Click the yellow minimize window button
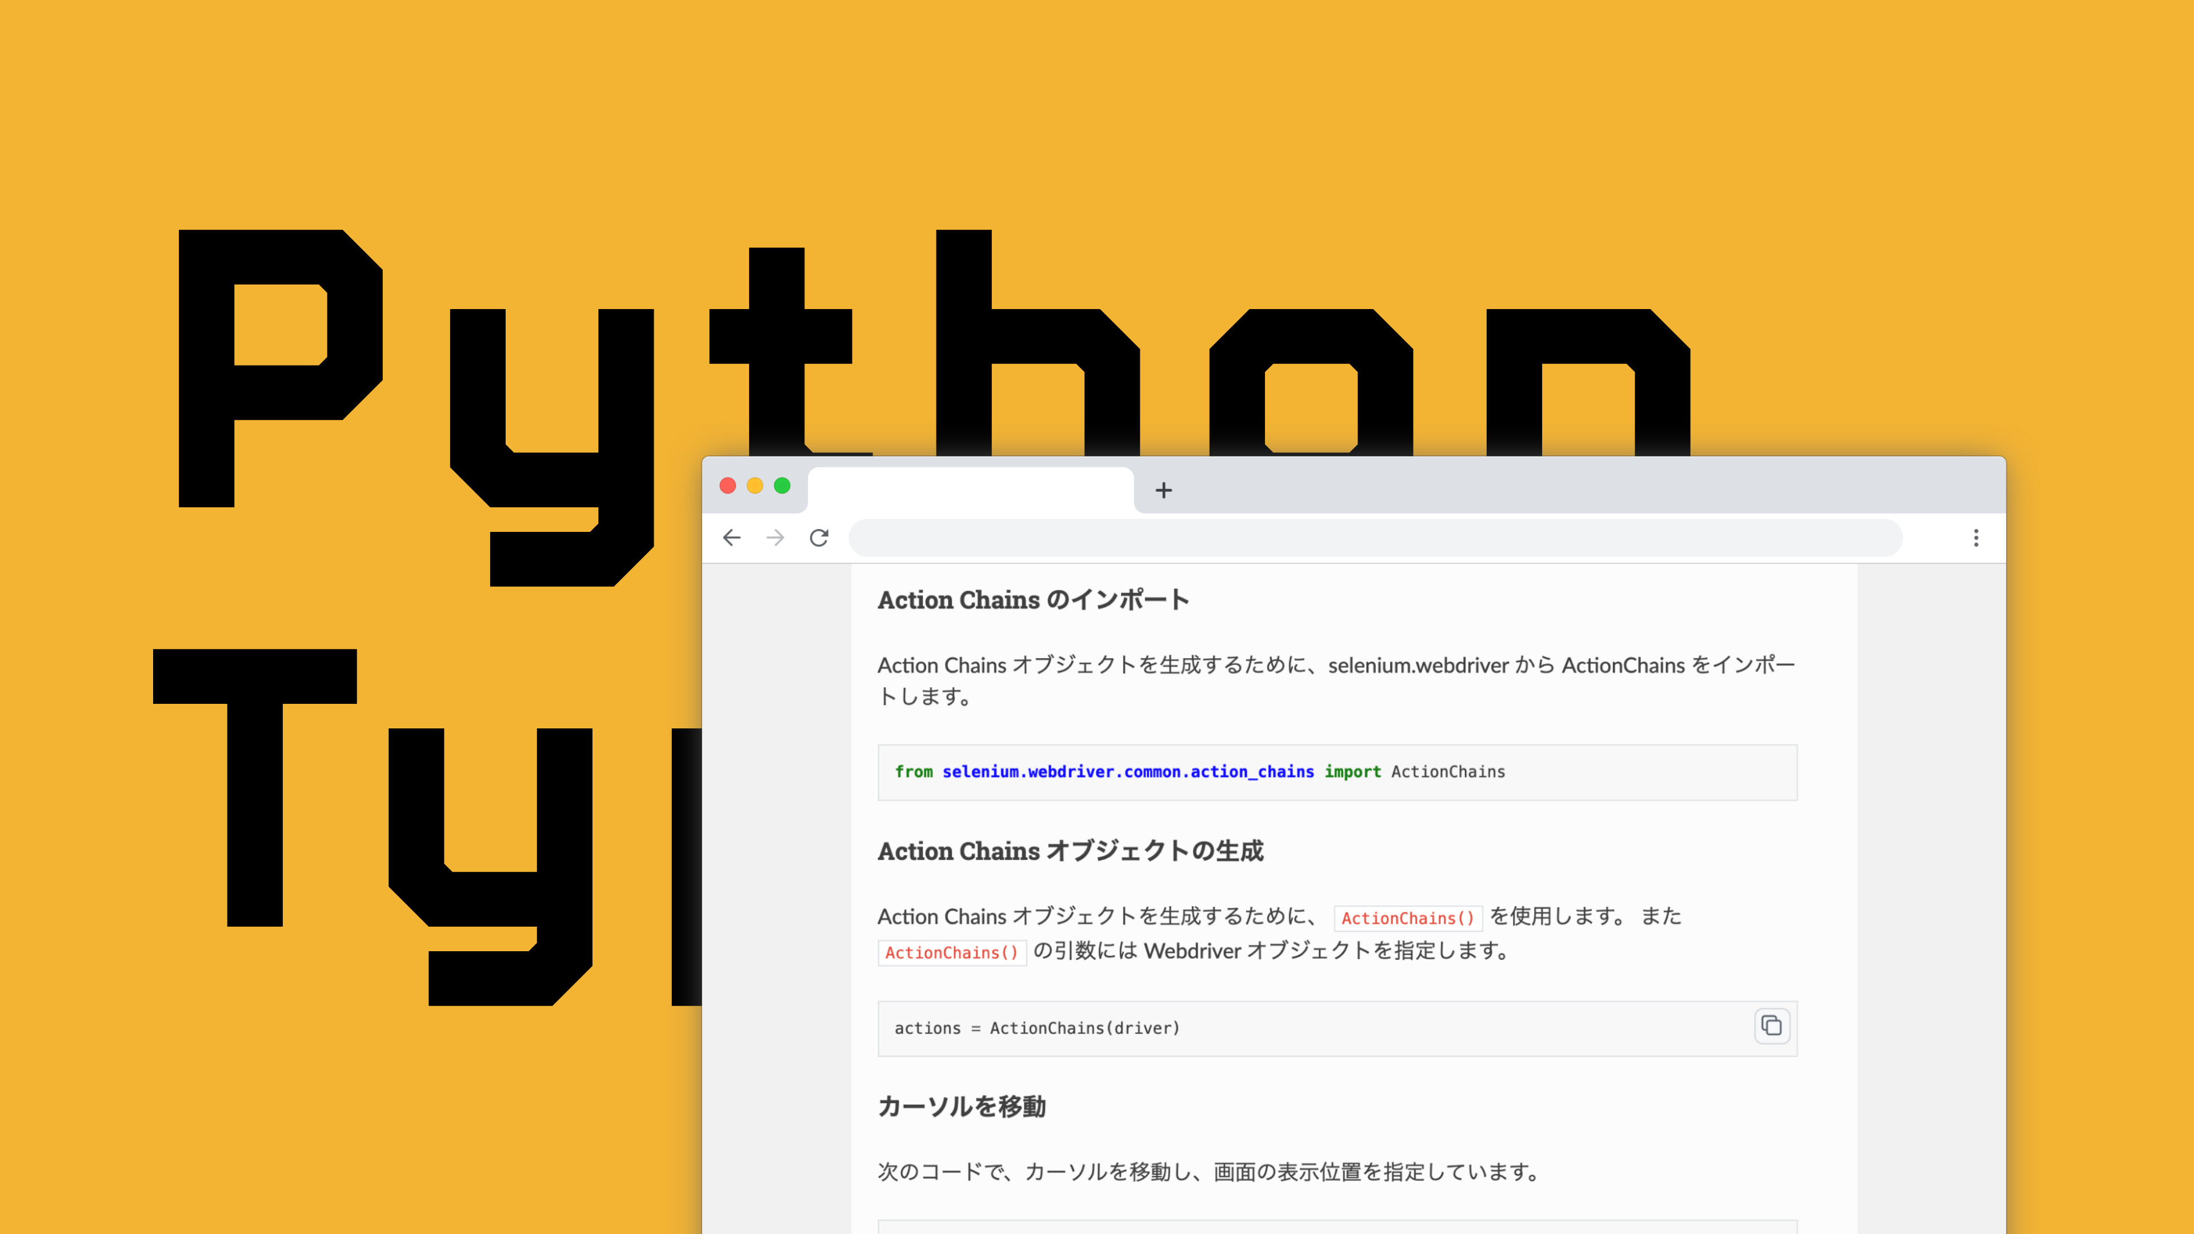2194x1234 pixels. (755, 486)
